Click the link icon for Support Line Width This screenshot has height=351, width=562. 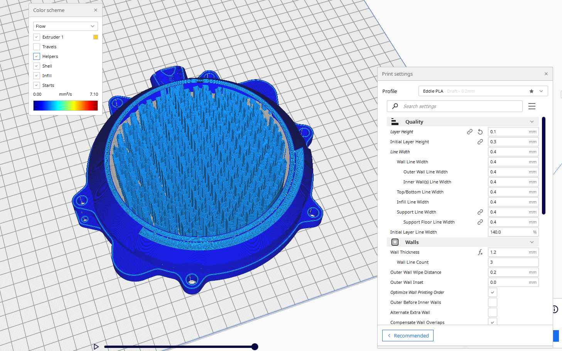[480, 212]
